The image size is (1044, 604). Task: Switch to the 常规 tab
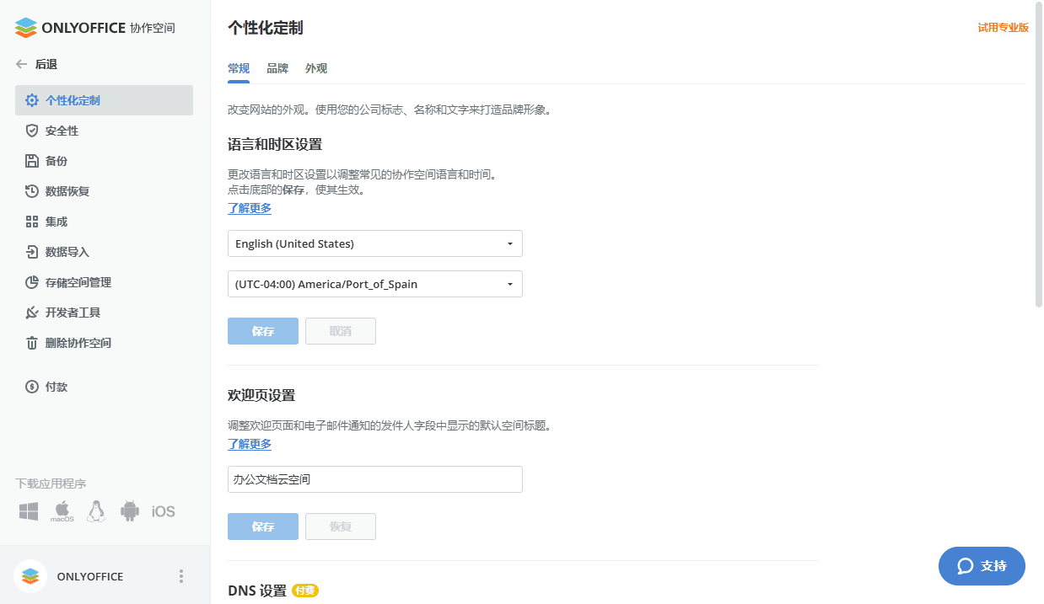tap(239, 69)
